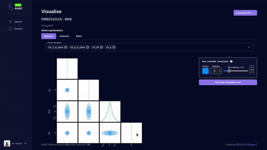
Task: Click Generate Shareable Link button
Action: click(x=228, y=82)
